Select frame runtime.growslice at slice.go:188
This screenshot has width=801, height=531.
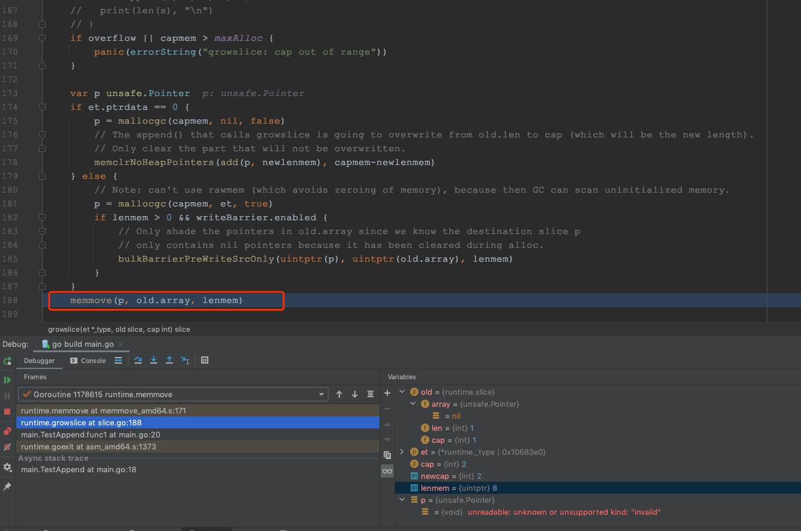point(198,422)
